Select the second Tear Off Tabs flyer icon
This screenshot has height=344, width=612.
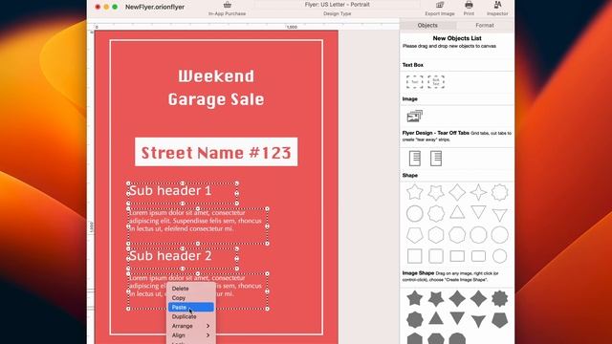point(436,159)
